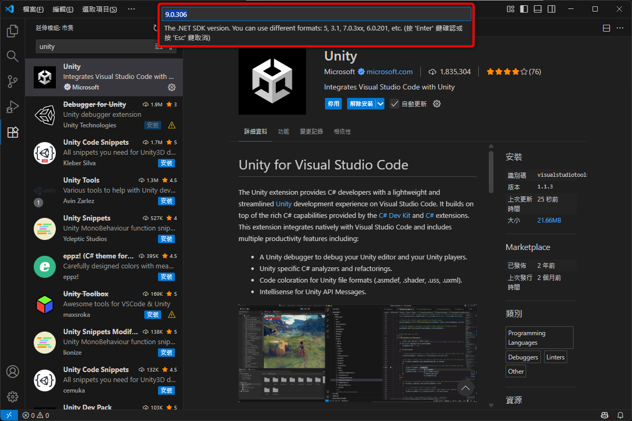Screen dimensions: 632x421
Task: Click the Customize Layout icon in title bar
Action: coord(510,9)
